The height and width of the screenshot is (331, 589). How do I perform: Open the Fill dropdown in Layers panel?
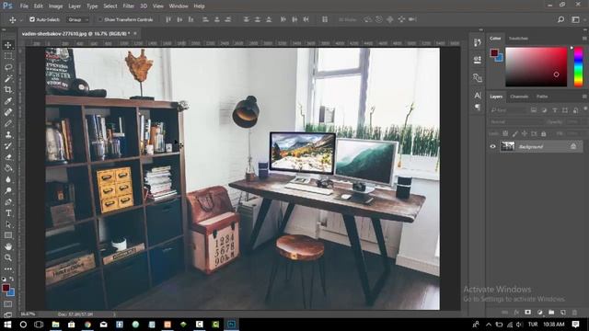577,133
